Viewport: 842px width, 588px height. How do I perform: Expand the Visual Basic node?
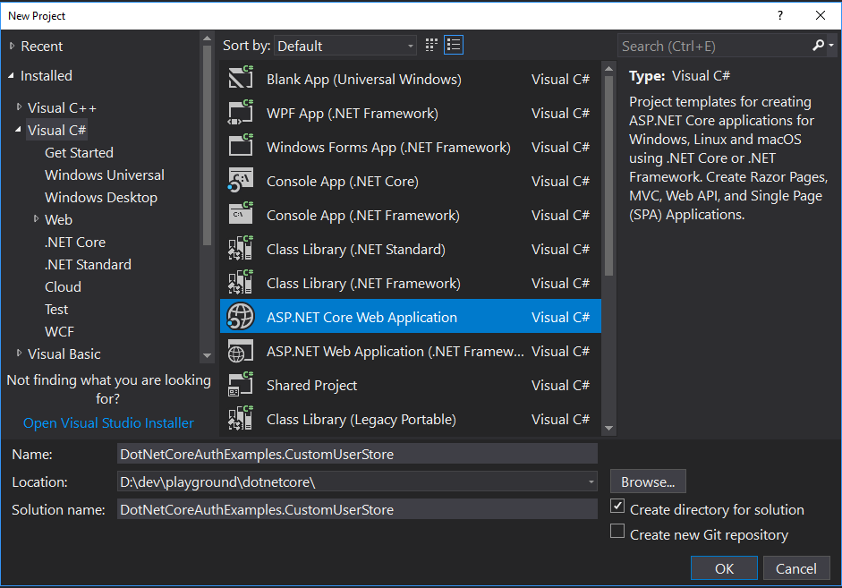click(x=20, y=354)
